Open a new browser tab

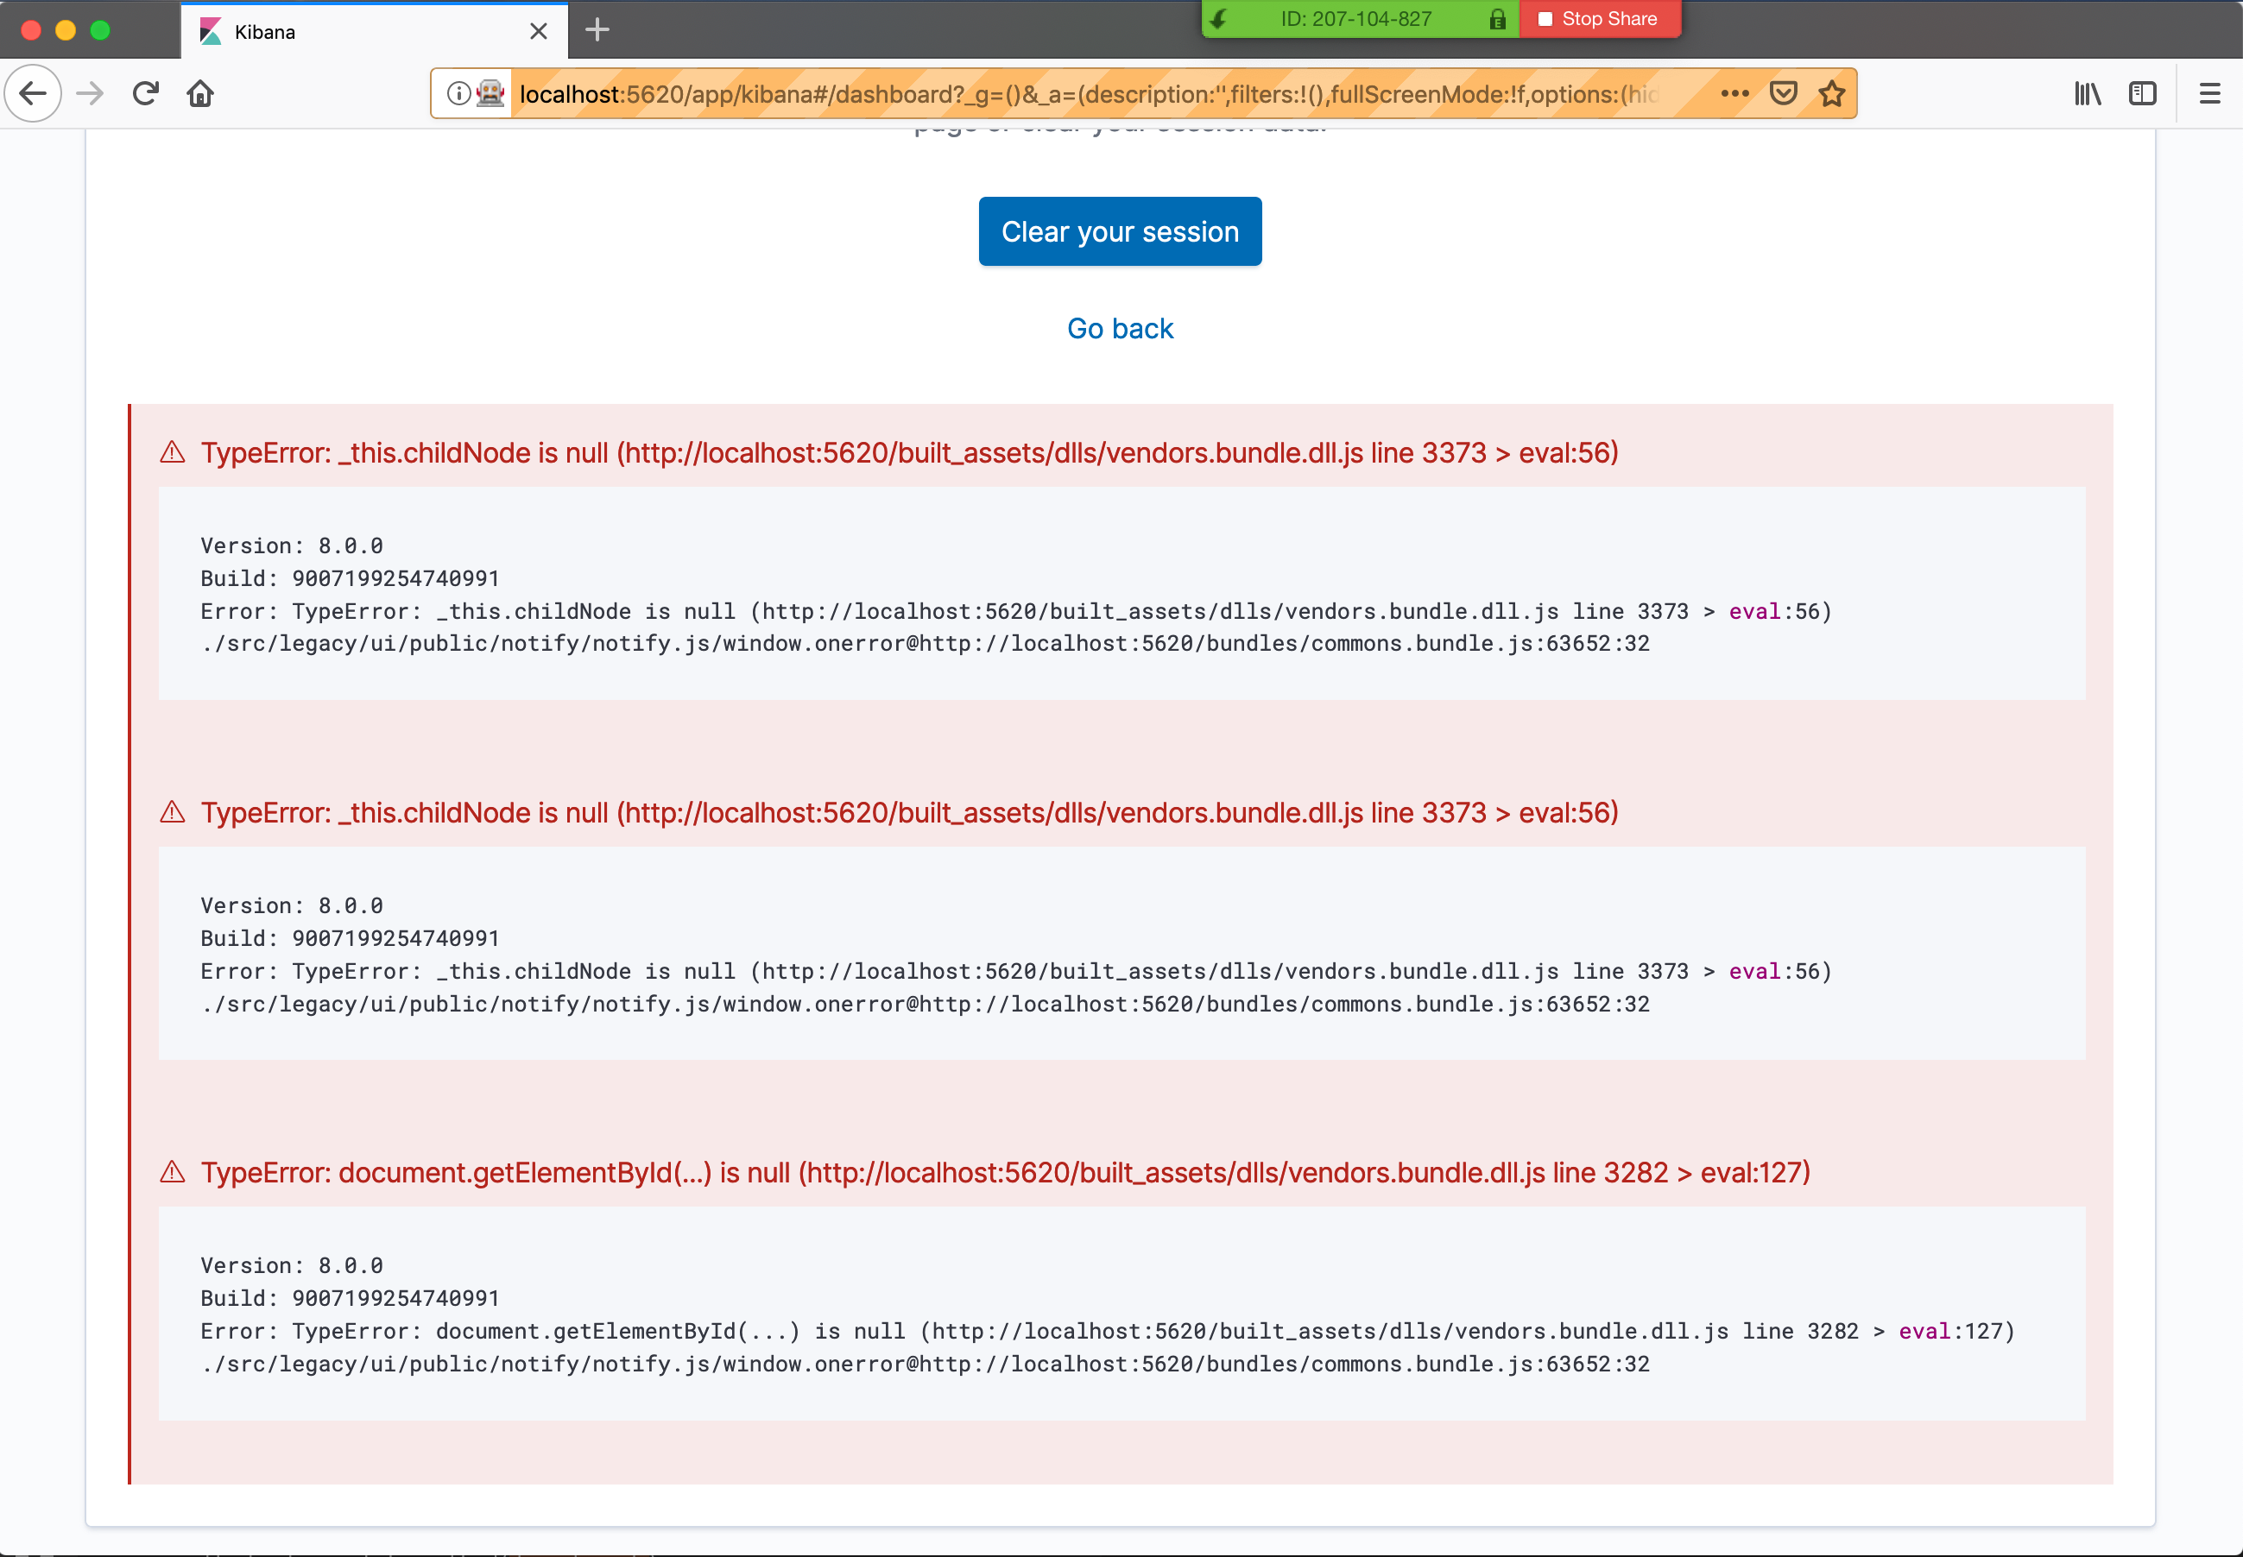click(596, 30)
